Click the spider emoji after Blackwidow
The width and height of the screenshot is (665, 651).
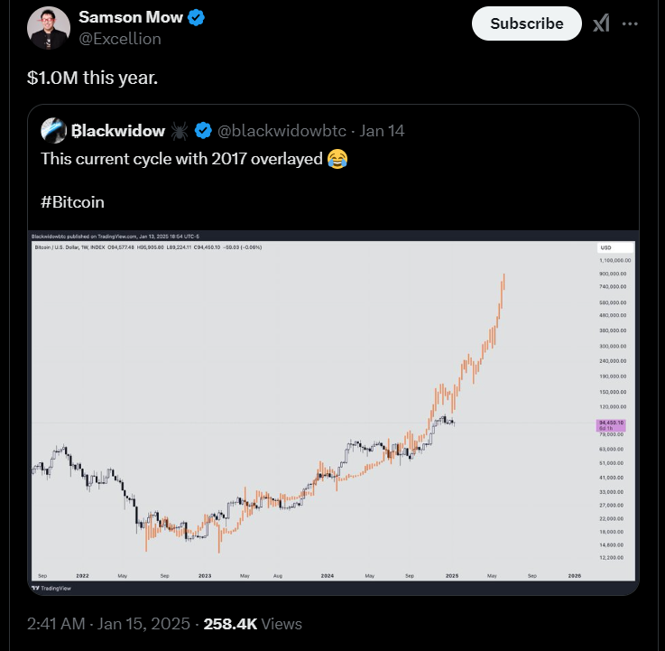click(x=180, y=131)
